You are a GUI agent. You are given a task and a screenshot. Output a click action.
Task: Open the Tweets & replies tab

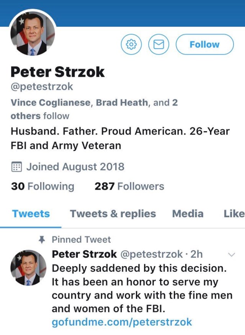[113, 213]
